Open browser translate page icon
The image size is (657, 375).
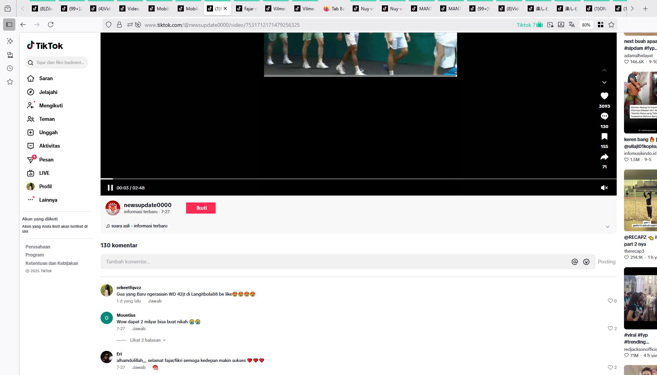coord(572,25)
